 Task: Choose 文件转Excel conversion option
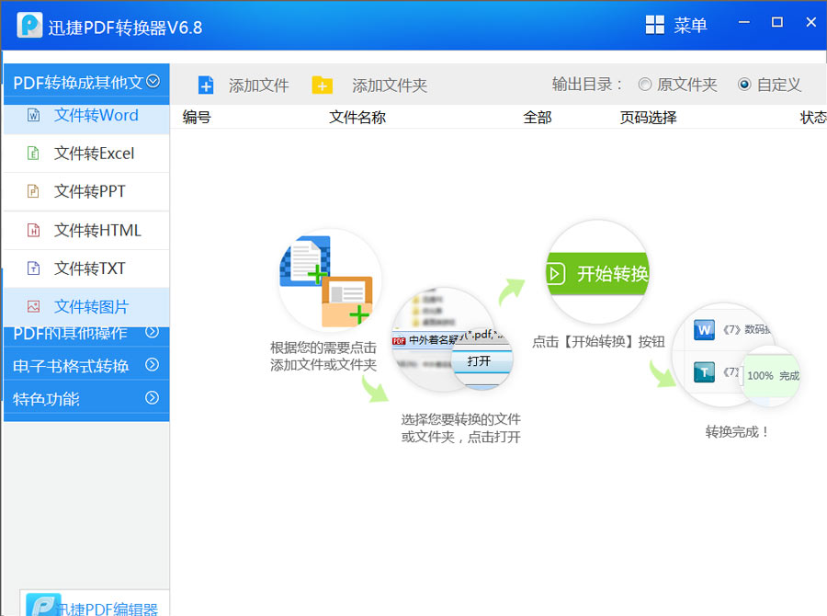(x=94, y=154)
